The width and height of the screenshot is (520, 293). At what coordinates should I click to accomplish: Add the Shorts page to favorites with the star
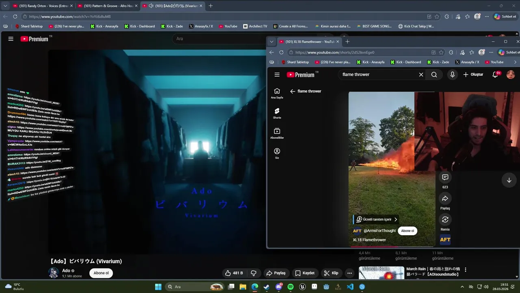[x=441, y=52]
